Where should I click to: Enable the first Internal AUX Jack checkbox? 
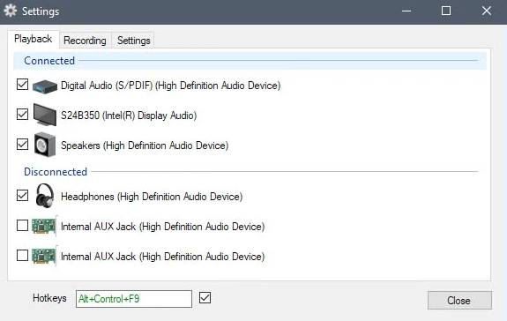click(22, 225)
